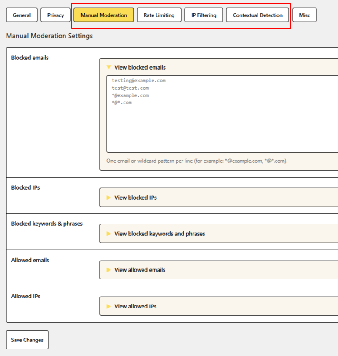338x356 pixels.
Task: Click the Manual Moderation Settings heading
Action: pyautogui.click(x=49, y=36)
